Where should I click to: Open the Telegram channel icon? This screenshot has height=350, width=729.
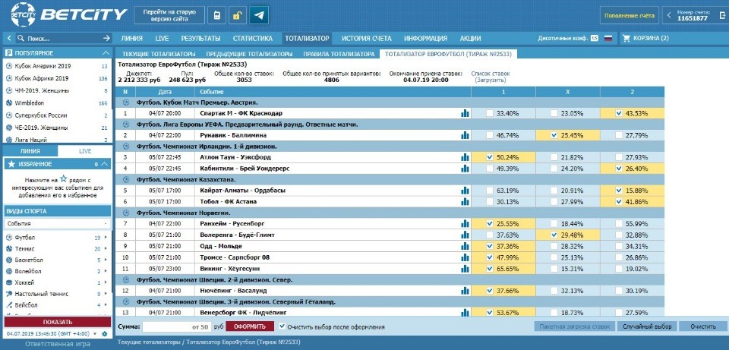(x=259, y=15)
